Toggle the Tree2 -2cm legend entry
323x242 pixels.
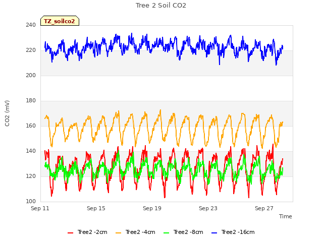(87, 232)
